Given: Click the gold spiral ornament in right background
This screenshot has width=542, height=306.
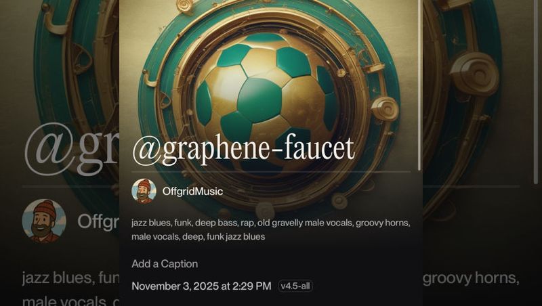Looking at the screenshot, I should pos(476,74).
